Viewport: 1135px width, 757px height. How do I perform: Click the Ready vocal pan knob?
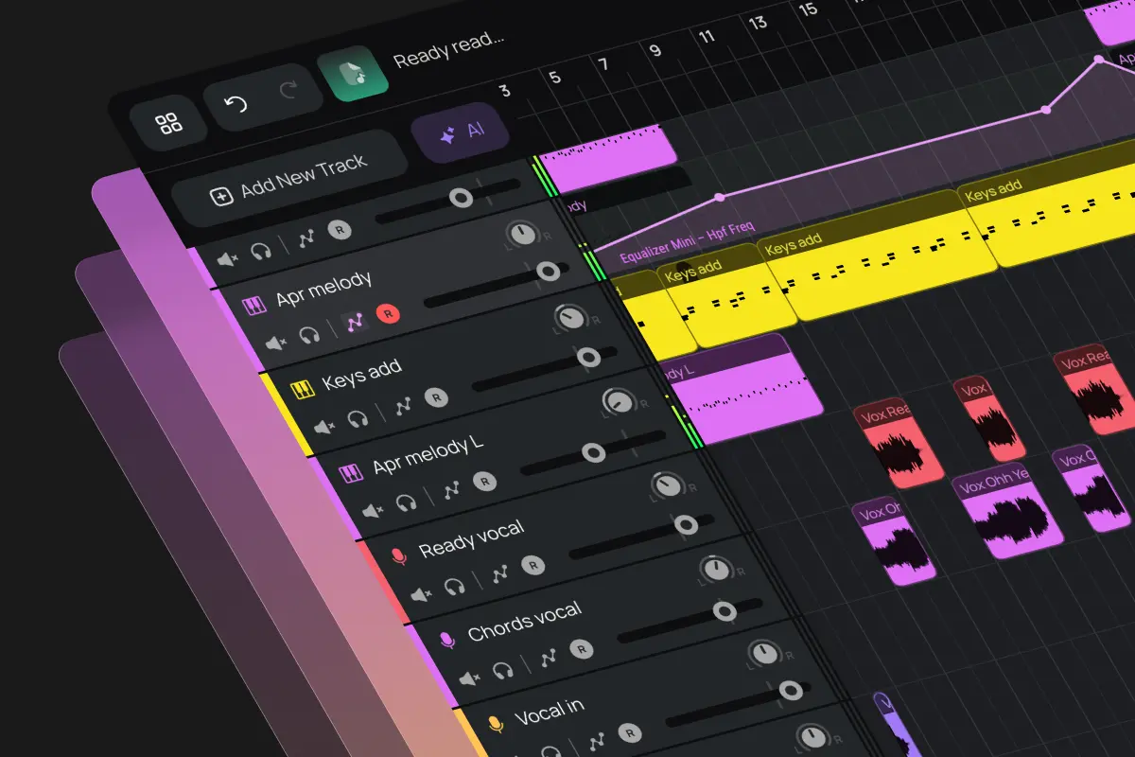[668, 485]
